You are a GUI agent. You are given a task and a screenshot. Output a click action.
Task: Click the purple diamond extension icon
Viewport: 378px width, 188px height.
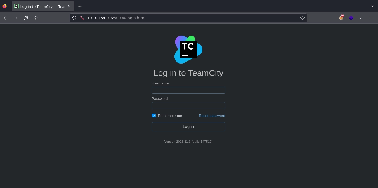351,18
